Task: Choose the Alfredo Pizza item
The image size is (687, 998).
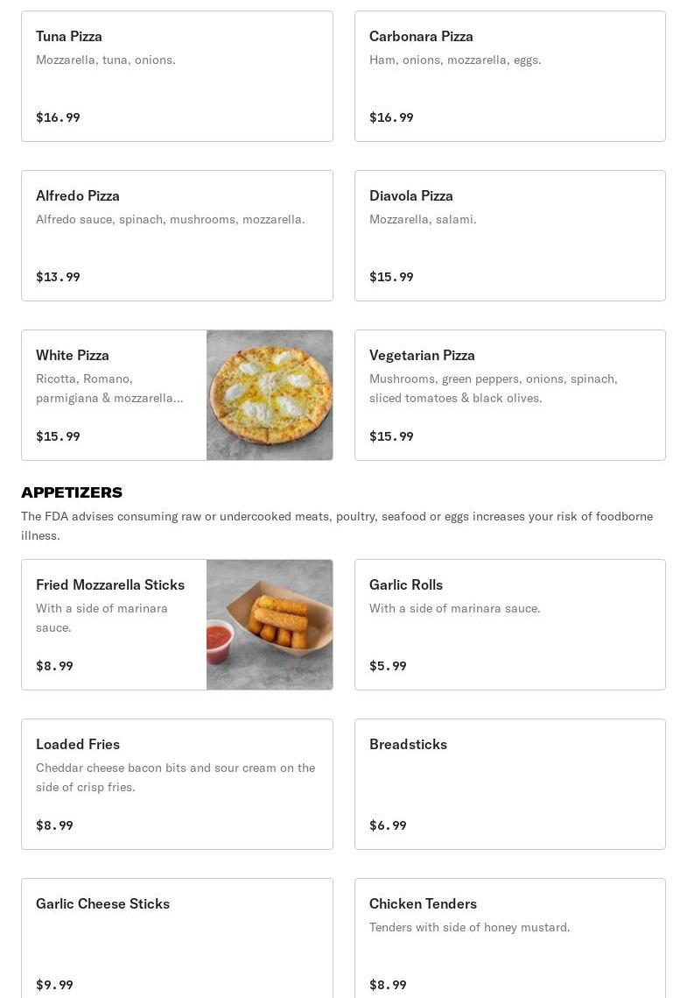Action: (x=177, y=236)
